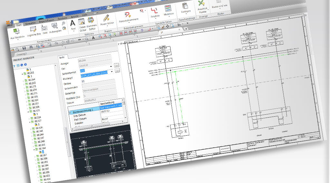
Task: Click the properties table vertical scrollbar
Action: [125, 108]
